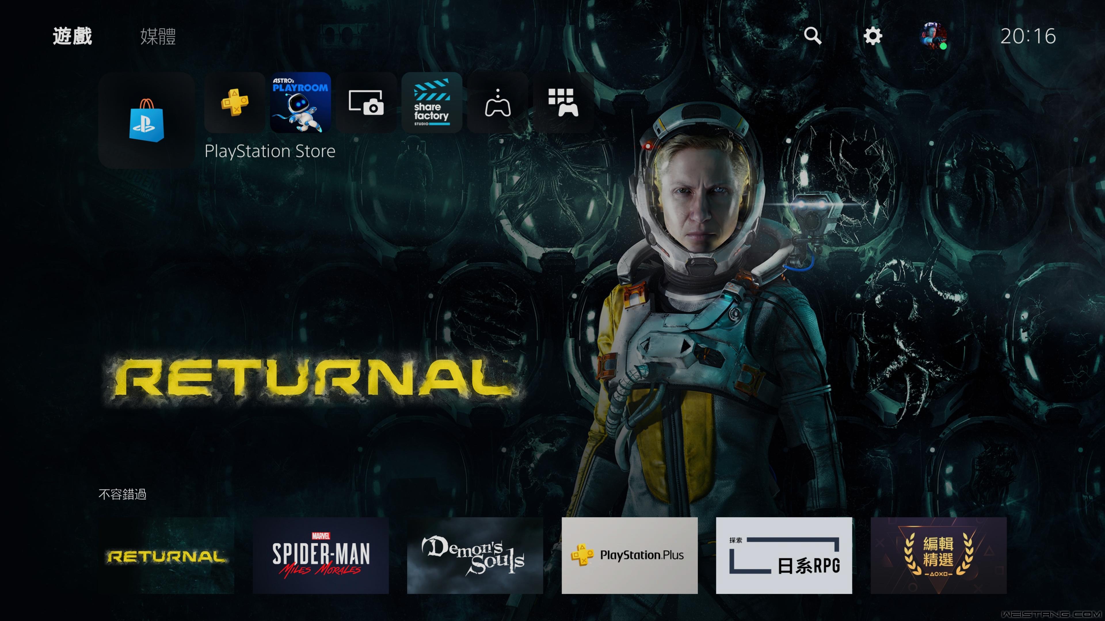Open the Media Gallery screenshot icon
This screenshot has width=1105, height=621.
tap(366, 102)
